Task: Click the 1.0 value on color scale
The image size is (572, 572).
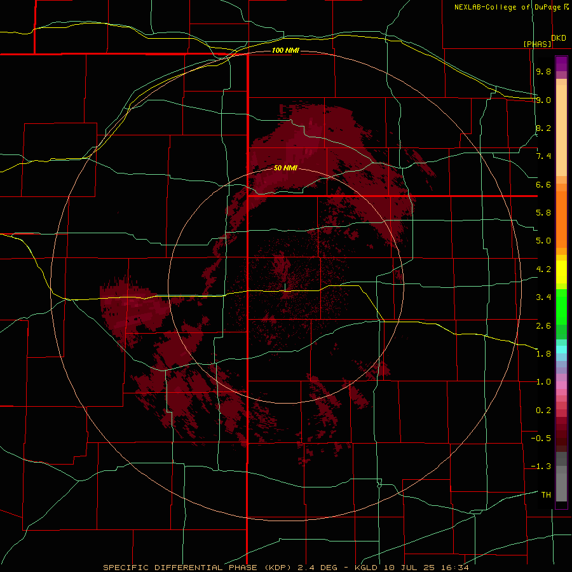Action: point(543,382)
